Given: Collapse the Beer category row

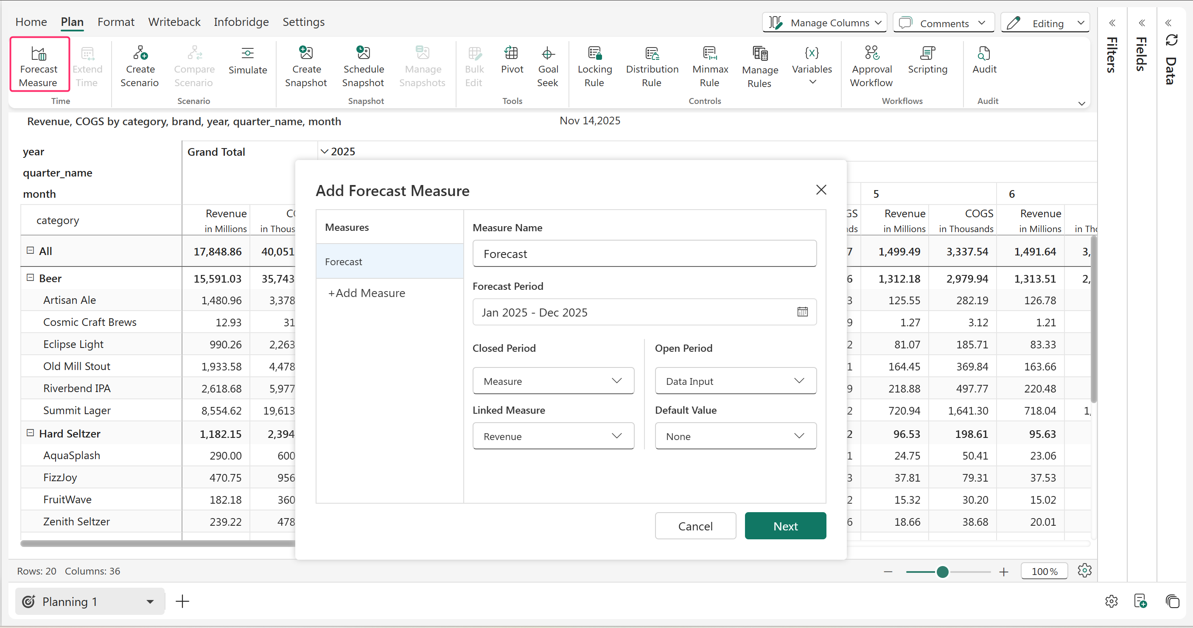Looking at the screenshot, I should 31,278.
